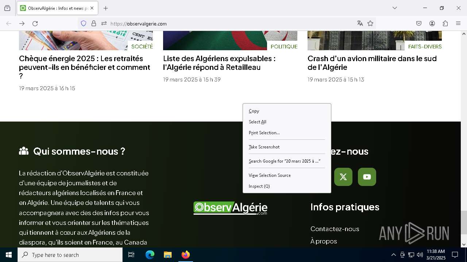This screenshot has width=467, height=262.
Task: Save page to Pocket
Action: coord(419,23)
